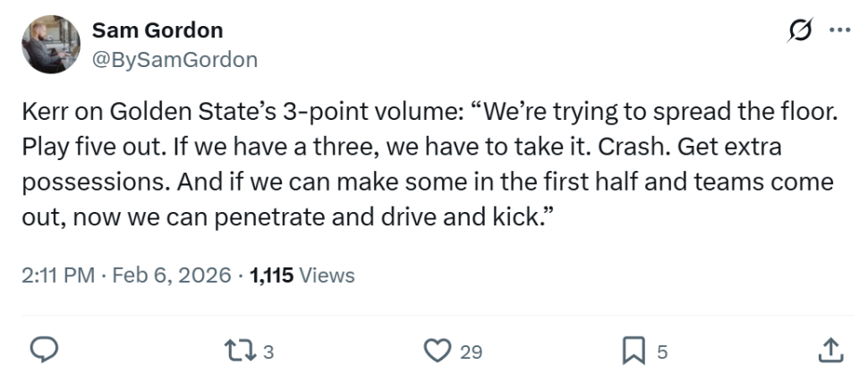
Task: Click the bookmark count of 5
Action: click(662, 352)
